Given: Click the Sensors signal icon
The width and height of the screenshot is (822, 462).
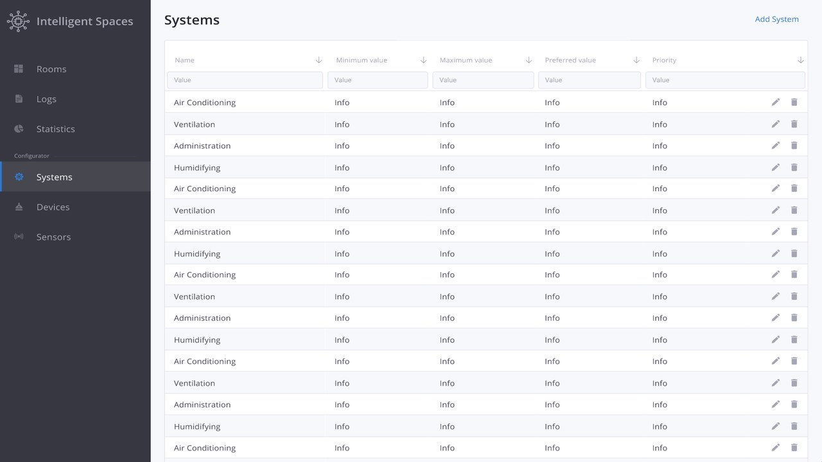Looking at the screenshot, I should (19, 237).
